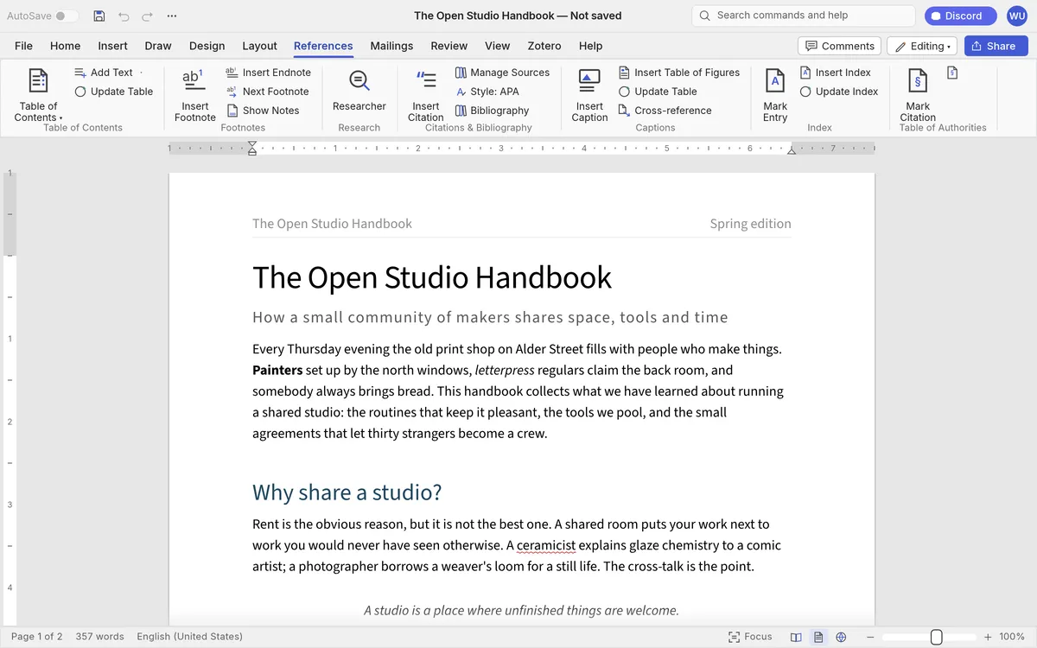Open the Draw tab
This screenshot has width=1037, height=648.
(158, 46)
